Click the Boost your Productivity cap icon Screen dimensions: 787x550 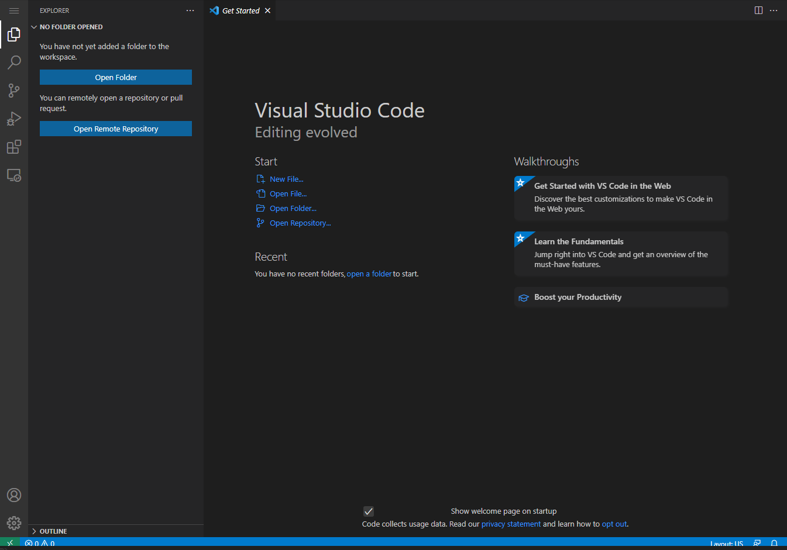524,298
